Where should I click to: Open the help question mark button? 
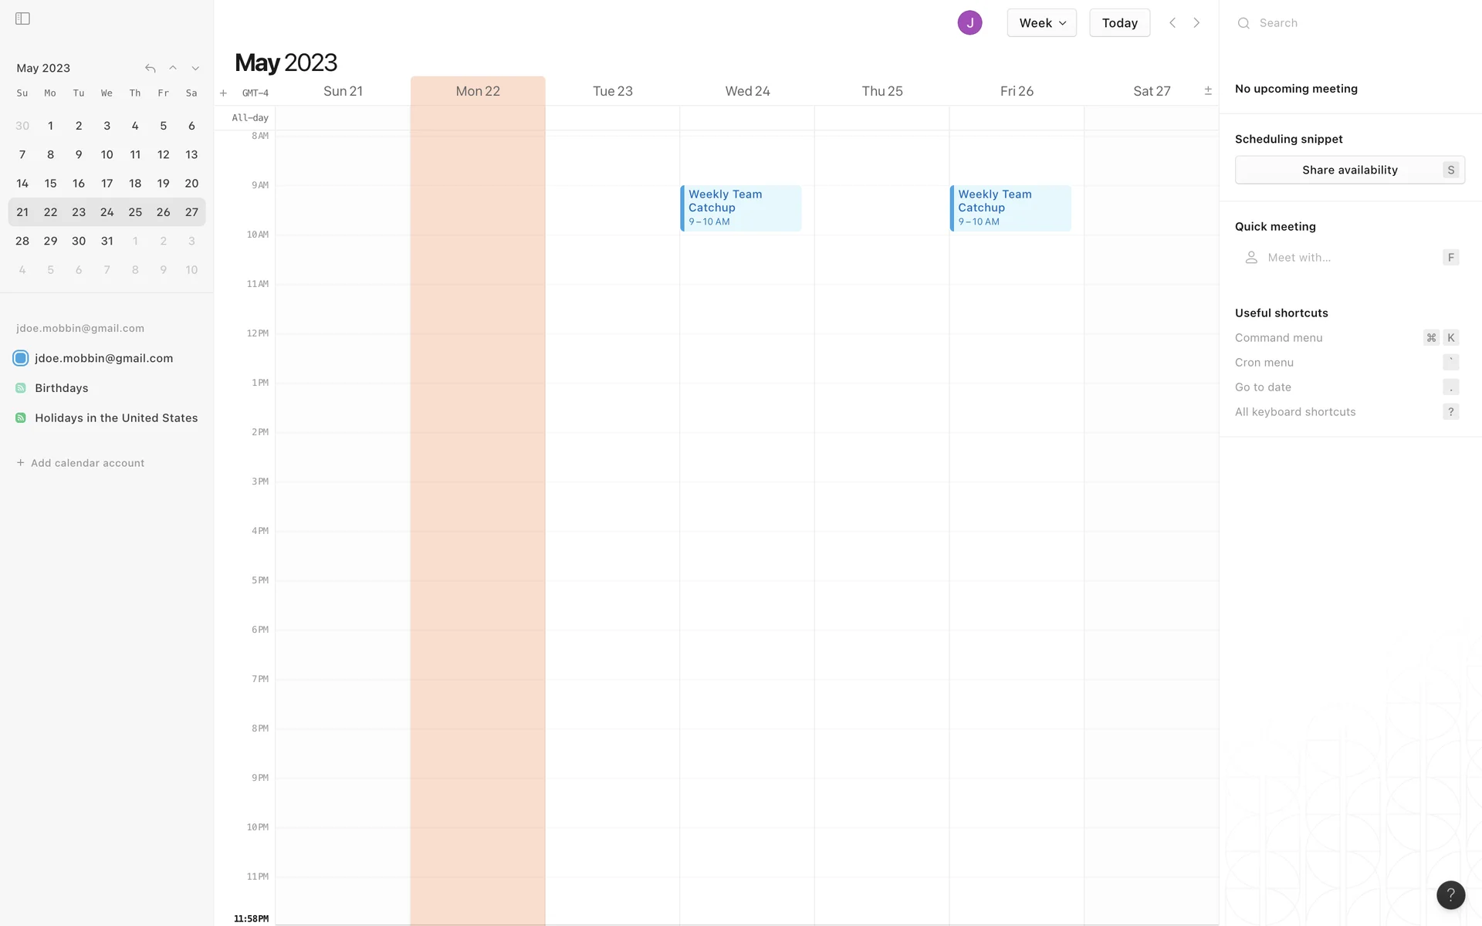[1450, 894]
